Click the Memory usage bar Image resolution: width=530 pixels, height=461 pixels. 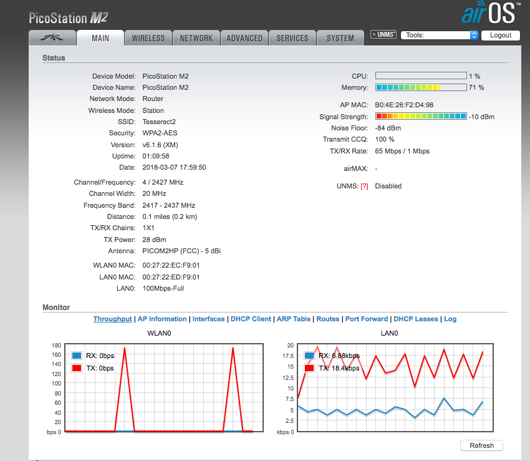point(421,87)
